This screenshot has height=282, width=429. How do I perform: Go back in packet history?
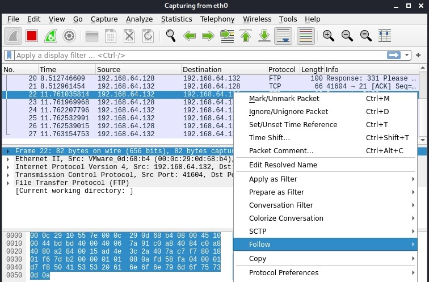tap(190, 36)
